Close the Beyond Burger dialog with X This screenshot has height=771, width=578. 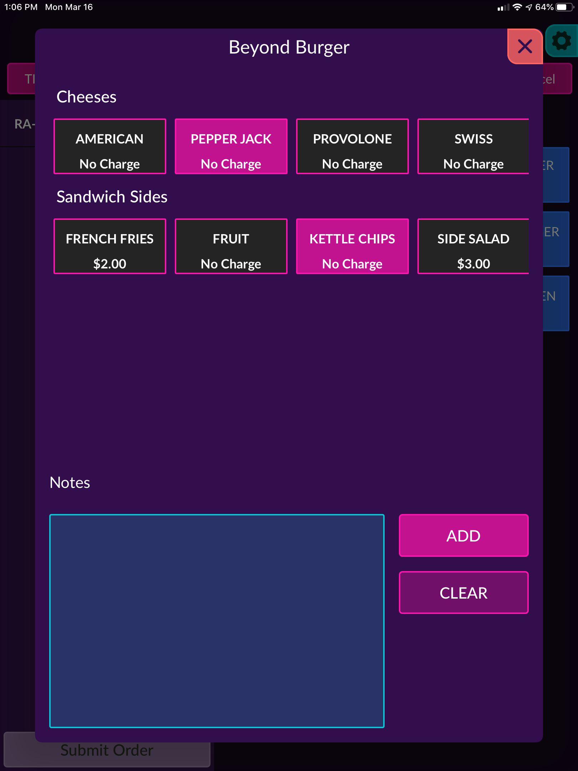[x=525, y=46]
